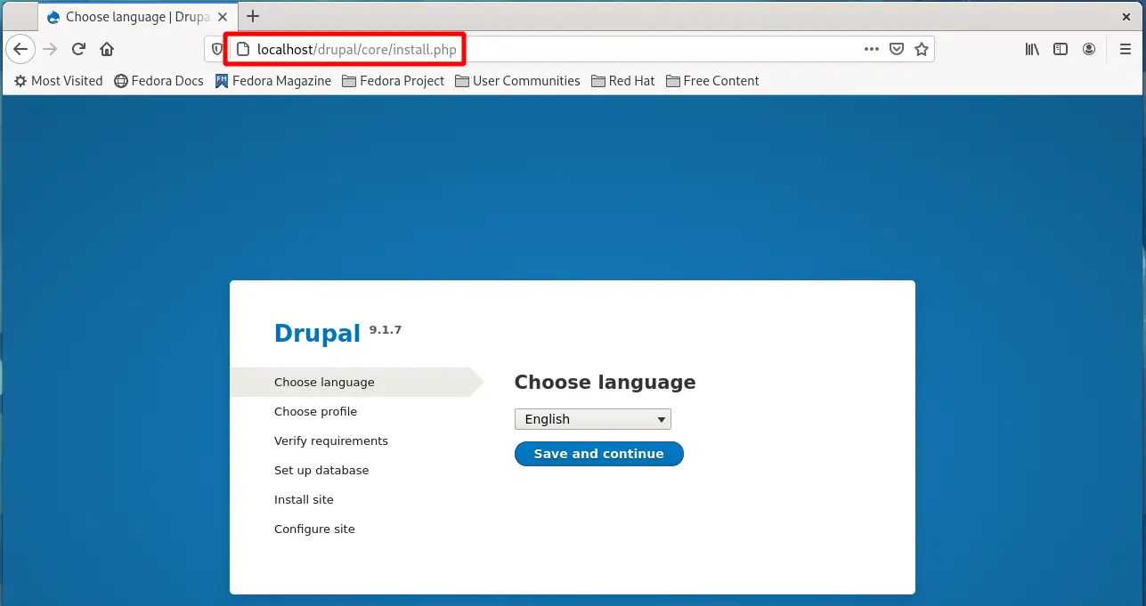Image resolution: width=1146 pixels, height=606 pixels.
Task: Click the Set up database step
Action: tap(321, 470)
